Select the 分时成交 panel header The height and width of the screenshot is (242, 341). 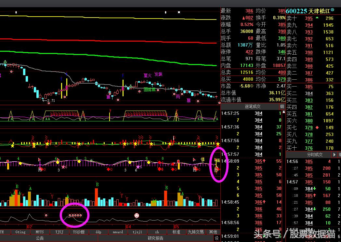[x=315, y=155]
